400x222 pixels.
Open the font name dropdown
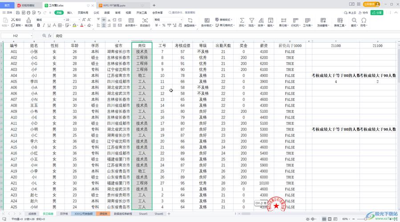64,20
